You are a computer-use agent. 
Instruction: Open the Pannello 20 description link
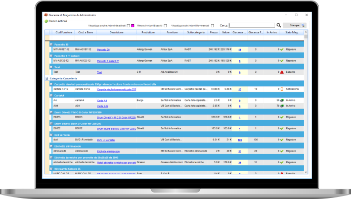103,49
